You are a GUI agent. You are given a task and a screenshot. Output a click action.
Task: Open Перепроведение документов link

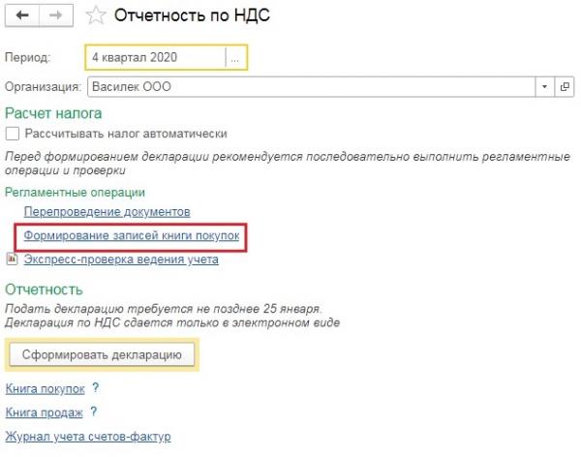click(107, 212)
